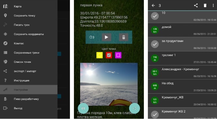Tap the Инструкция question mark icon
217x119 pixels.
6,80
